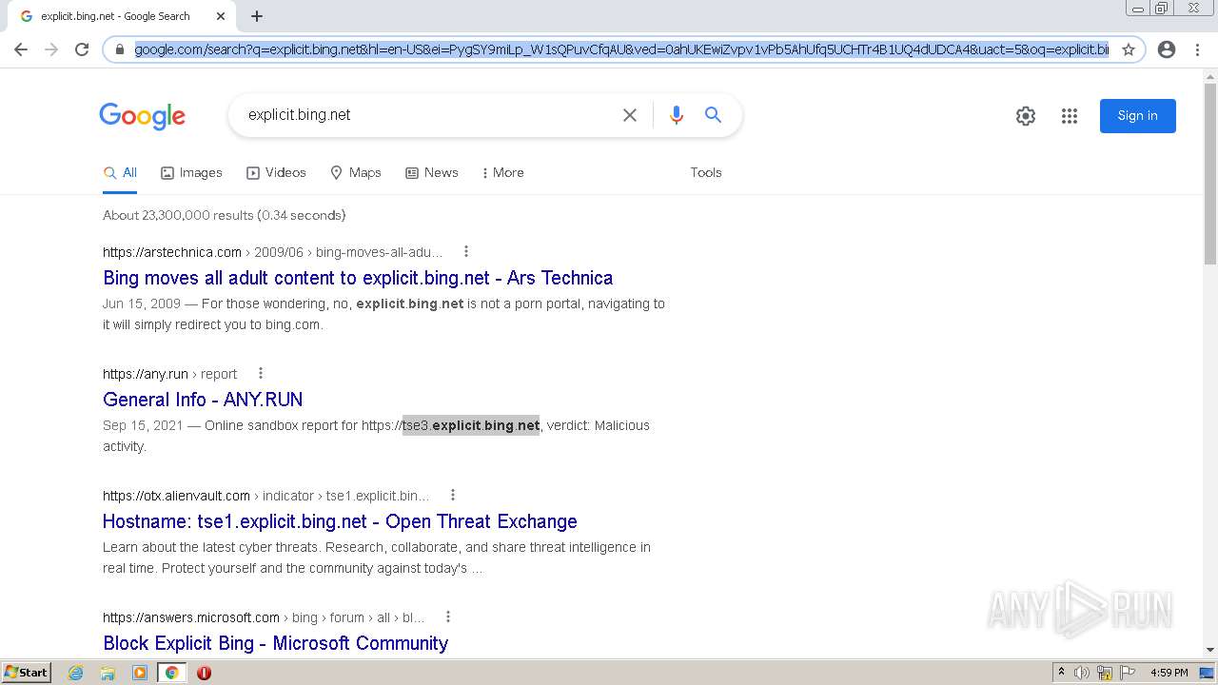Image resolution: width=1218 pixels, height=685 pixels.
Task: Select the All results tab
Action: click(121, 173)
